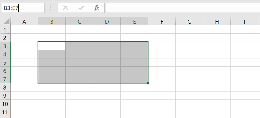Click the Select All corner triangle
This screenshot has width=260, height=118.
(6, 21)
